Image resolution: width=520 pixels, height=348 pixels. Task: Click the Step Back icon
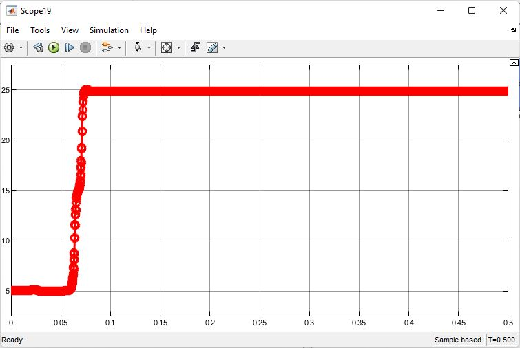[39, 47]
